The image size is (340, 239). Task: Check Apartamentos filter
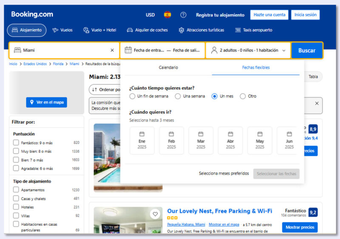(x=16, y=190)
